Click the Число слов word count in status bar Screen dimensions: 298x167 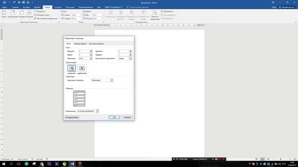(x=23, y=159)
